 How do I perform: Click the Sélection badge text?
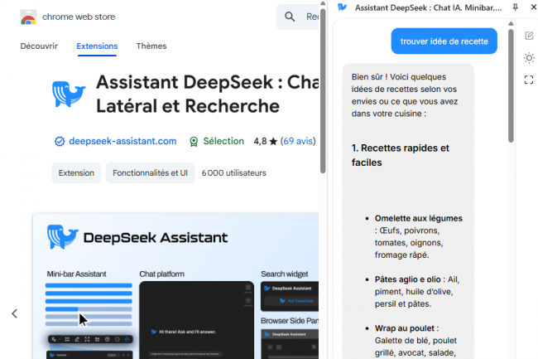[x=223, y=141]
